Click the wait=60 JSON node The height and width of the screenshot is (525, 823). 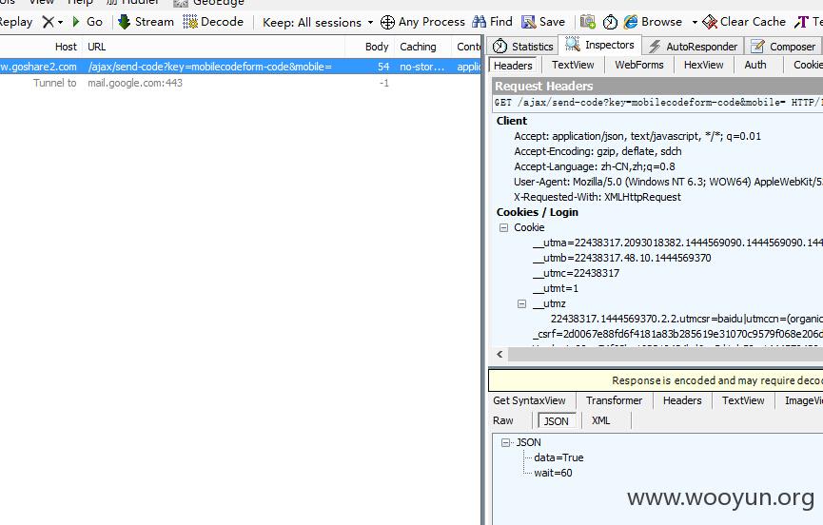click(553, 473)
